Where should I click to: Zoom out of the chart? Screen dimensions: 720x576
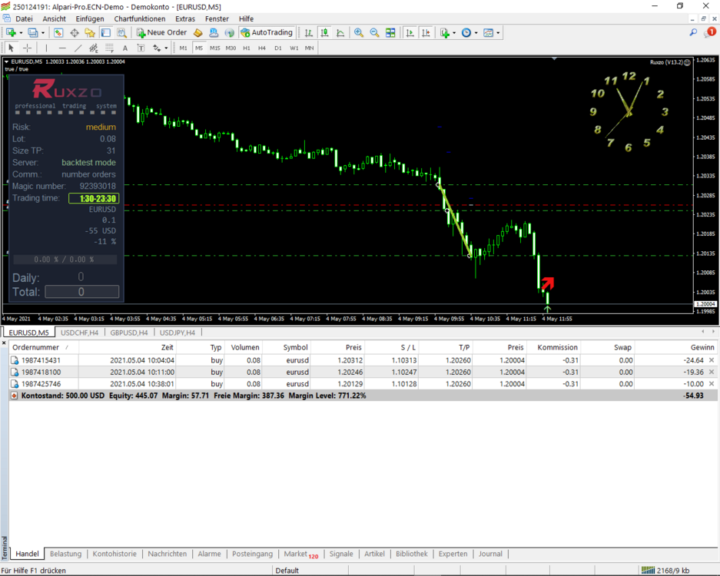(x=374, y=32)
